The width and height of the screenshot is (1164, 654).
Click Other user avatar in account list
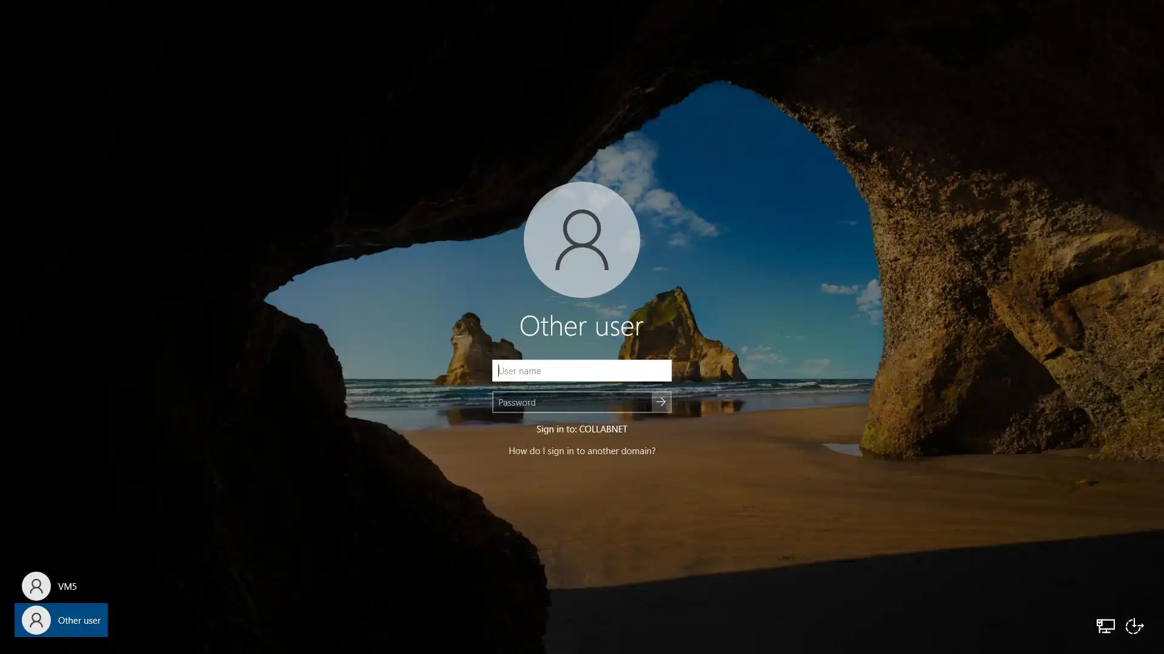pyautogui.click(x=36, y=620)
